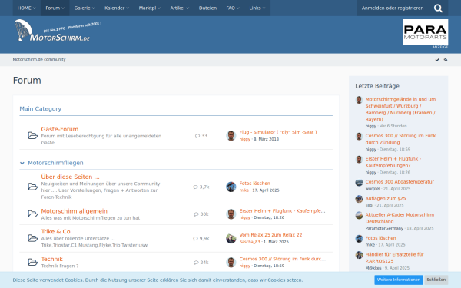Open Sascha_83 user profile link
The height and width of the screenshot is (288, 461).
tap(250, 242)
